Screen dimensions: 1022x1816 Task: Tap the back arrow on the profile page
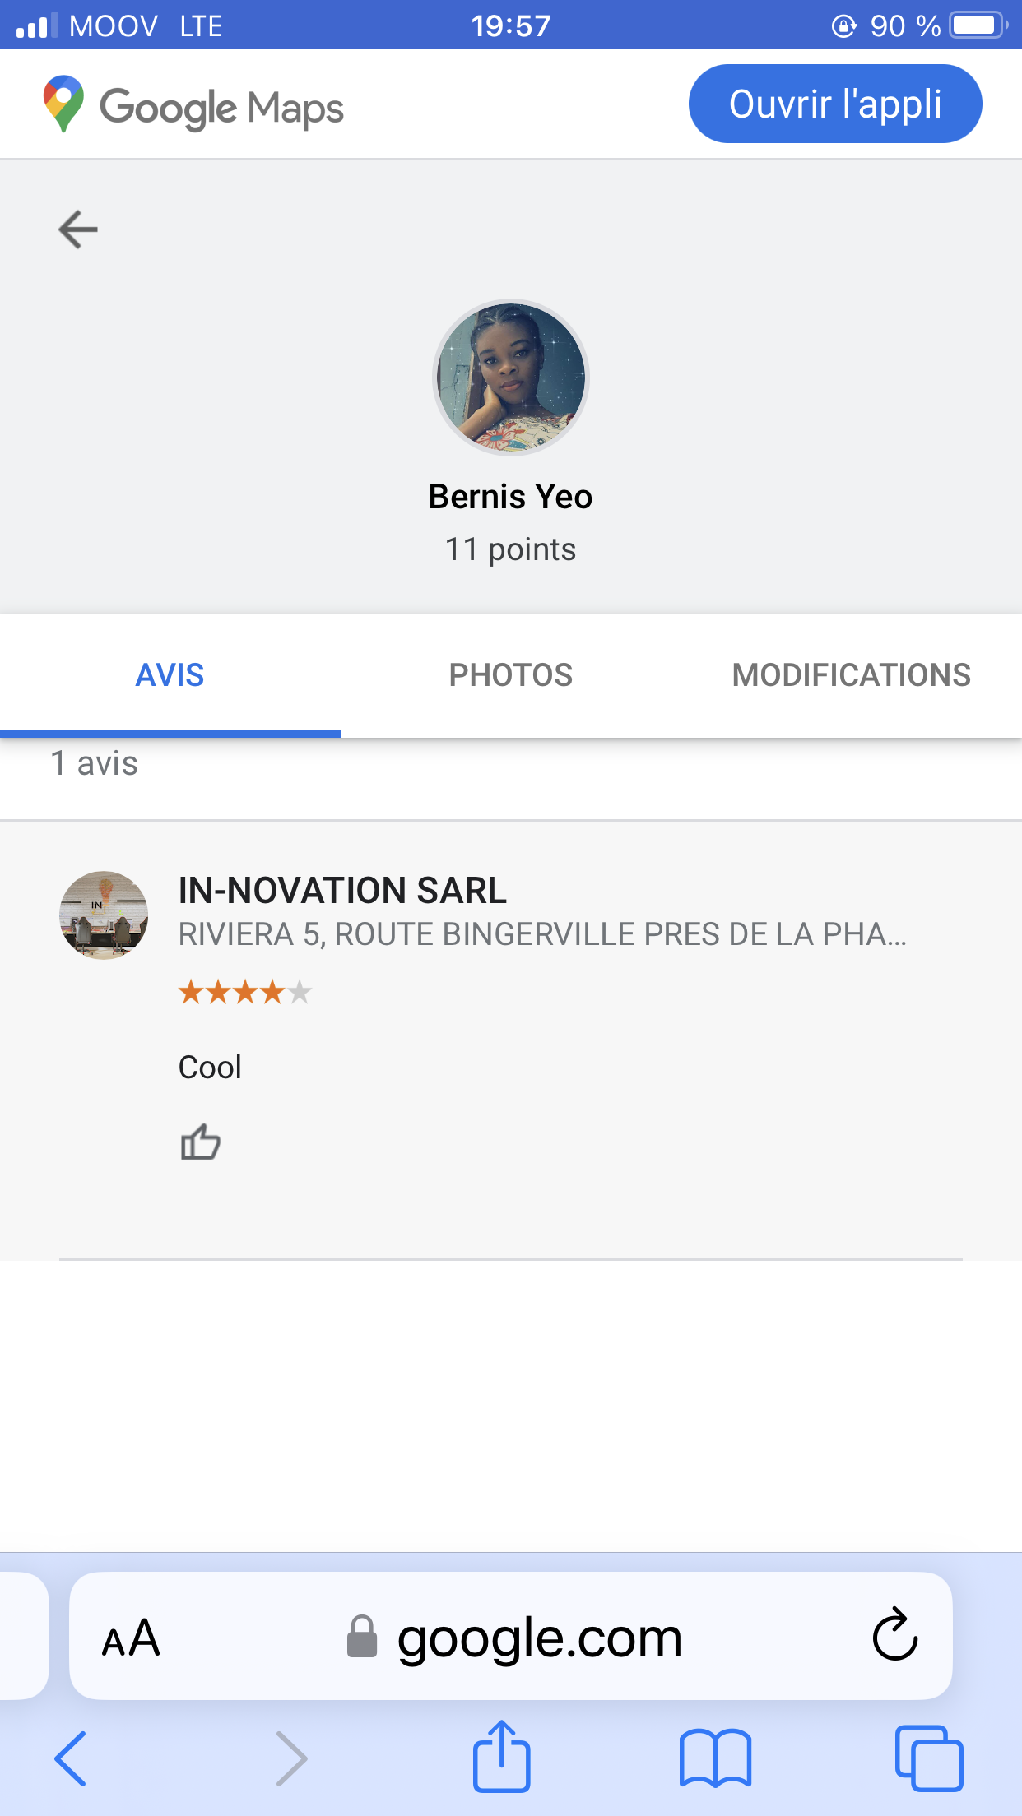[x=78, y=229]
